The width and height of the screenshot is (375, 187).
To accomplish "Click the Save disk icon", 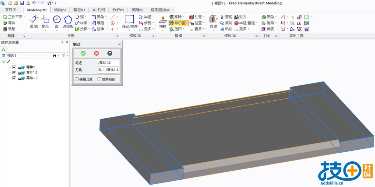I will pyautogui.click(x=22, y=3).
